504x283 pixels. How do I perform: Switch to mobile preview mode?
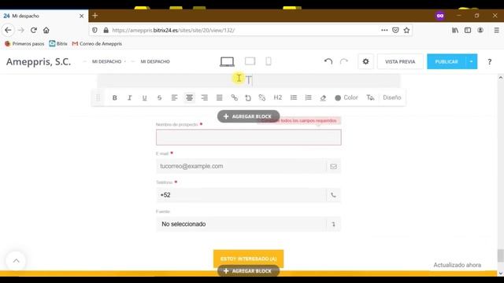[269, 61]
